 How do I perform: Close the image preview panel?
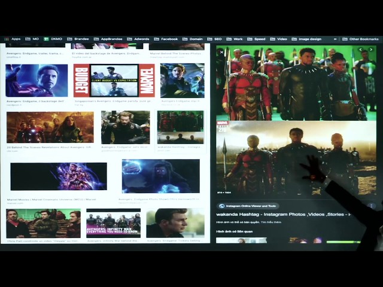coord(221,52)
